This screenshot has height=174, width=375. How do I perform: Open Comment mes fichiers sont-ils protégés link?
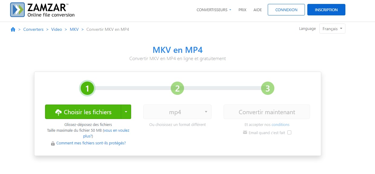tap(91, 143)
